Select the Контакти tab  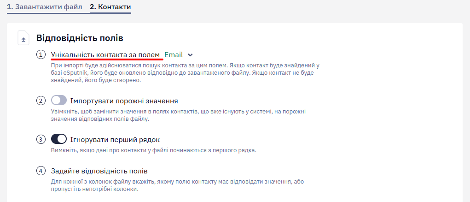(110, 7)
